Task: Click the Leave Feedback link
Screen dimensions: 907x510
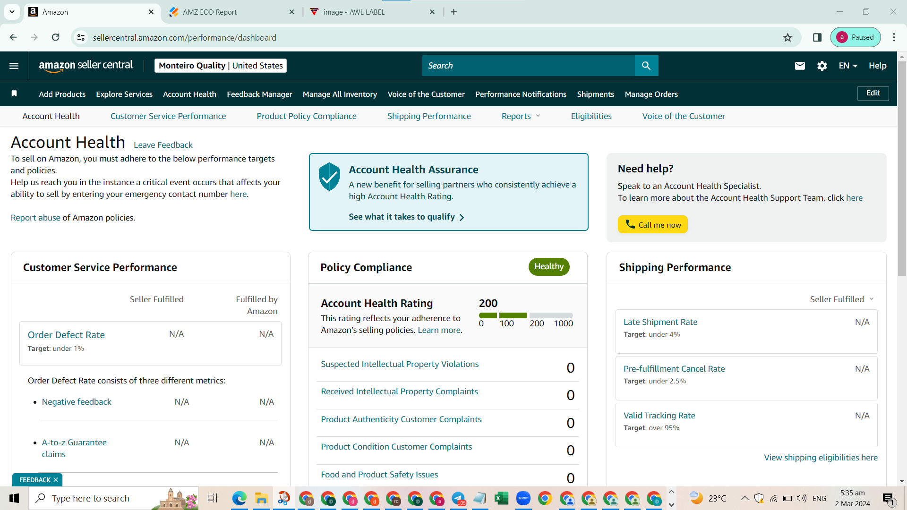Action: pyautogui.click(x=163, y=145)
